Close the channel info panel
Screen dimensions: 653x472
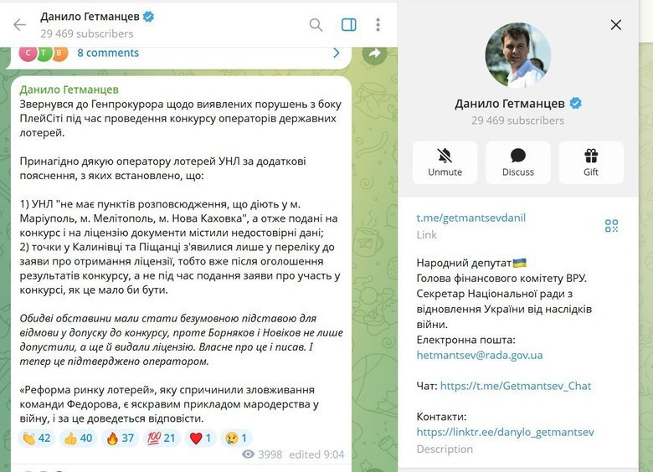[x=615, y=25]
